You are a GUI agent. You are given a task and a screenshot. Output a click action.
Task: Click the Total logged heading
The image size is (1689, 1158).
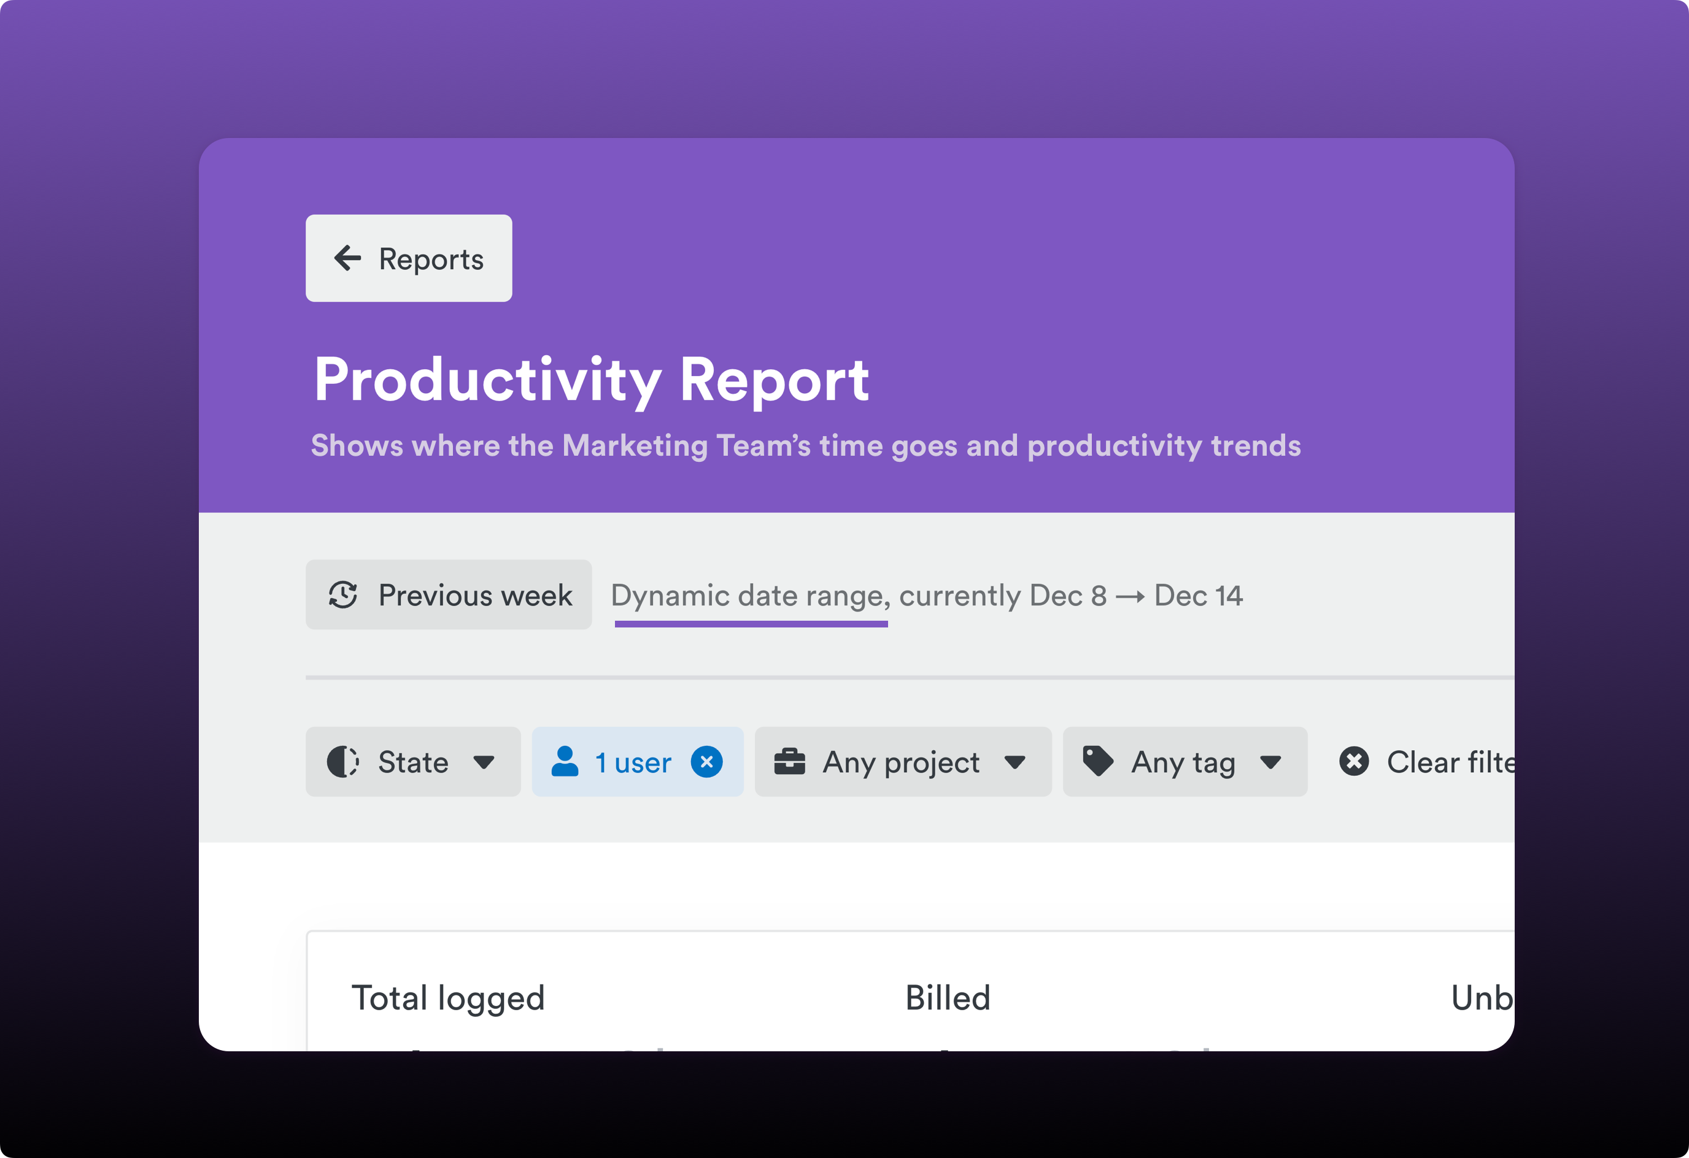447,998
